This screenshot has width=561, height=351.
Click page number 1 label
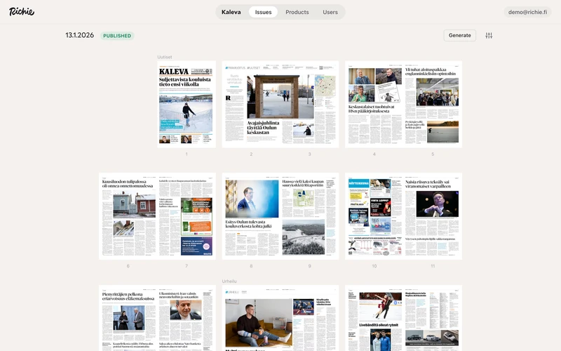[187, 154]
